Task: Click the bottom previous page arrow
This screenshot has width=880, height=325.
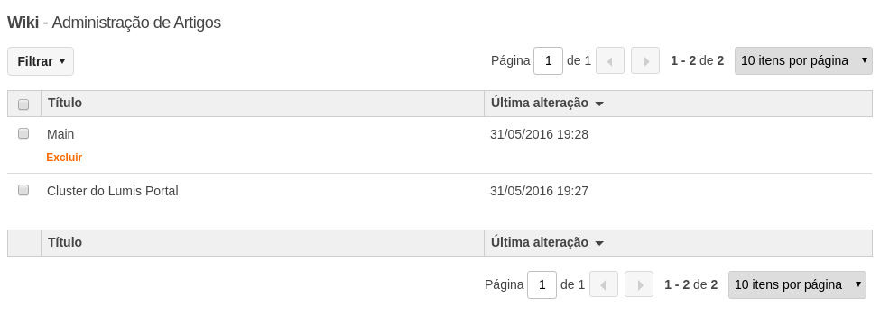Action: 604,284
